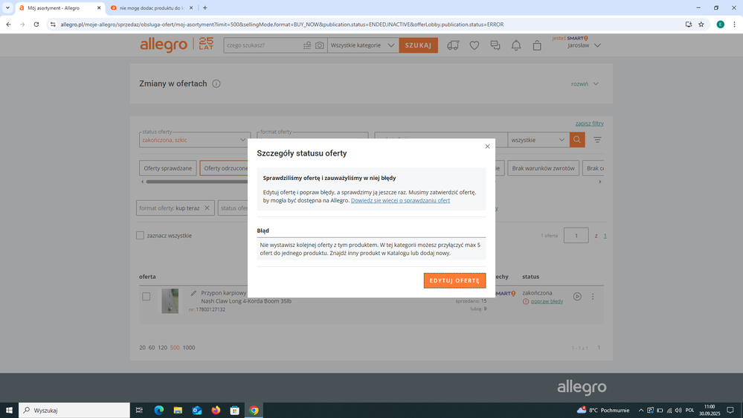Open the notifications bell icon
Image resolution: width=743 pixels, height=418 pixels.
(x=516, y=45)
